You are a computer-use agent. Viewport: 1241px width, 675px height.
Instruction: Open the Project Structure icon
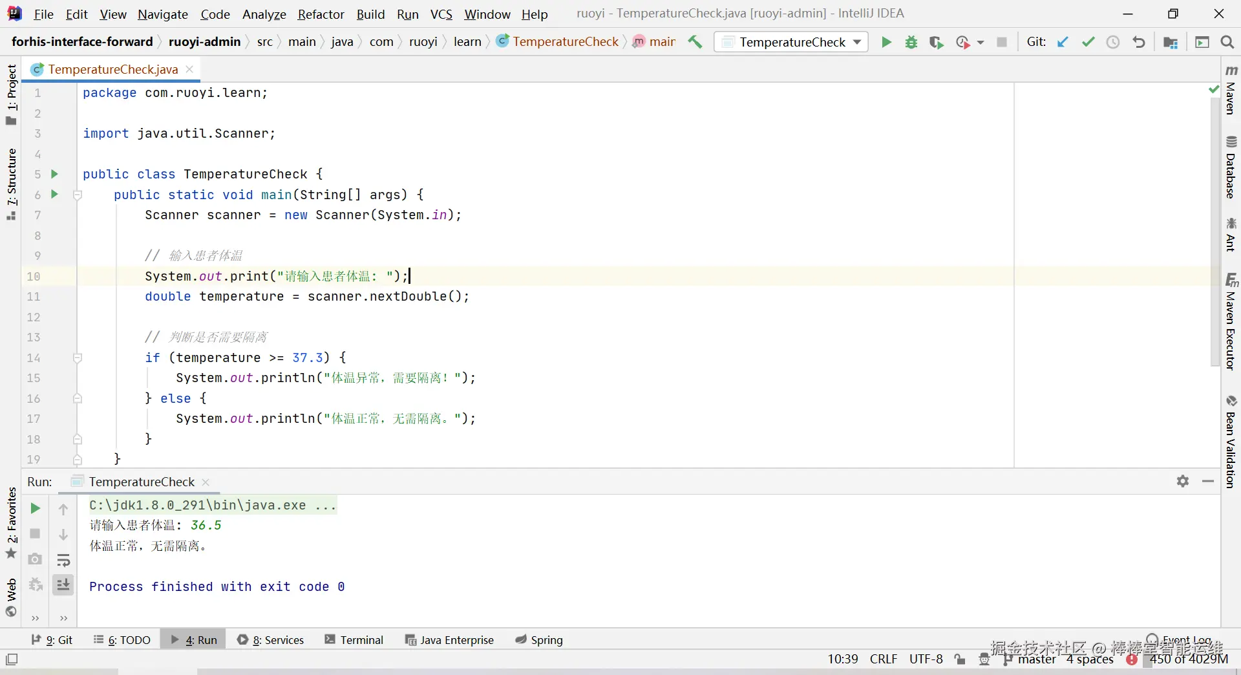pyautogui.click(x=1171, y=42)
